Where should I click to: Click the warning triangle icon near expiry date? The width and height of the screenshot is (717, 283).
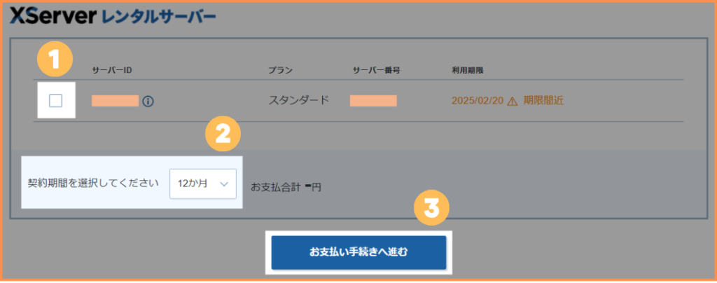pos(513,102)
